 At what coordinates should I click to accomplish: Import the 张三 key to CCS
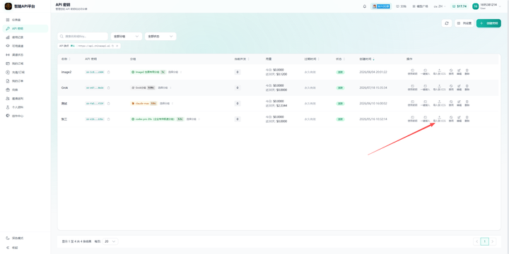[439, 119]
